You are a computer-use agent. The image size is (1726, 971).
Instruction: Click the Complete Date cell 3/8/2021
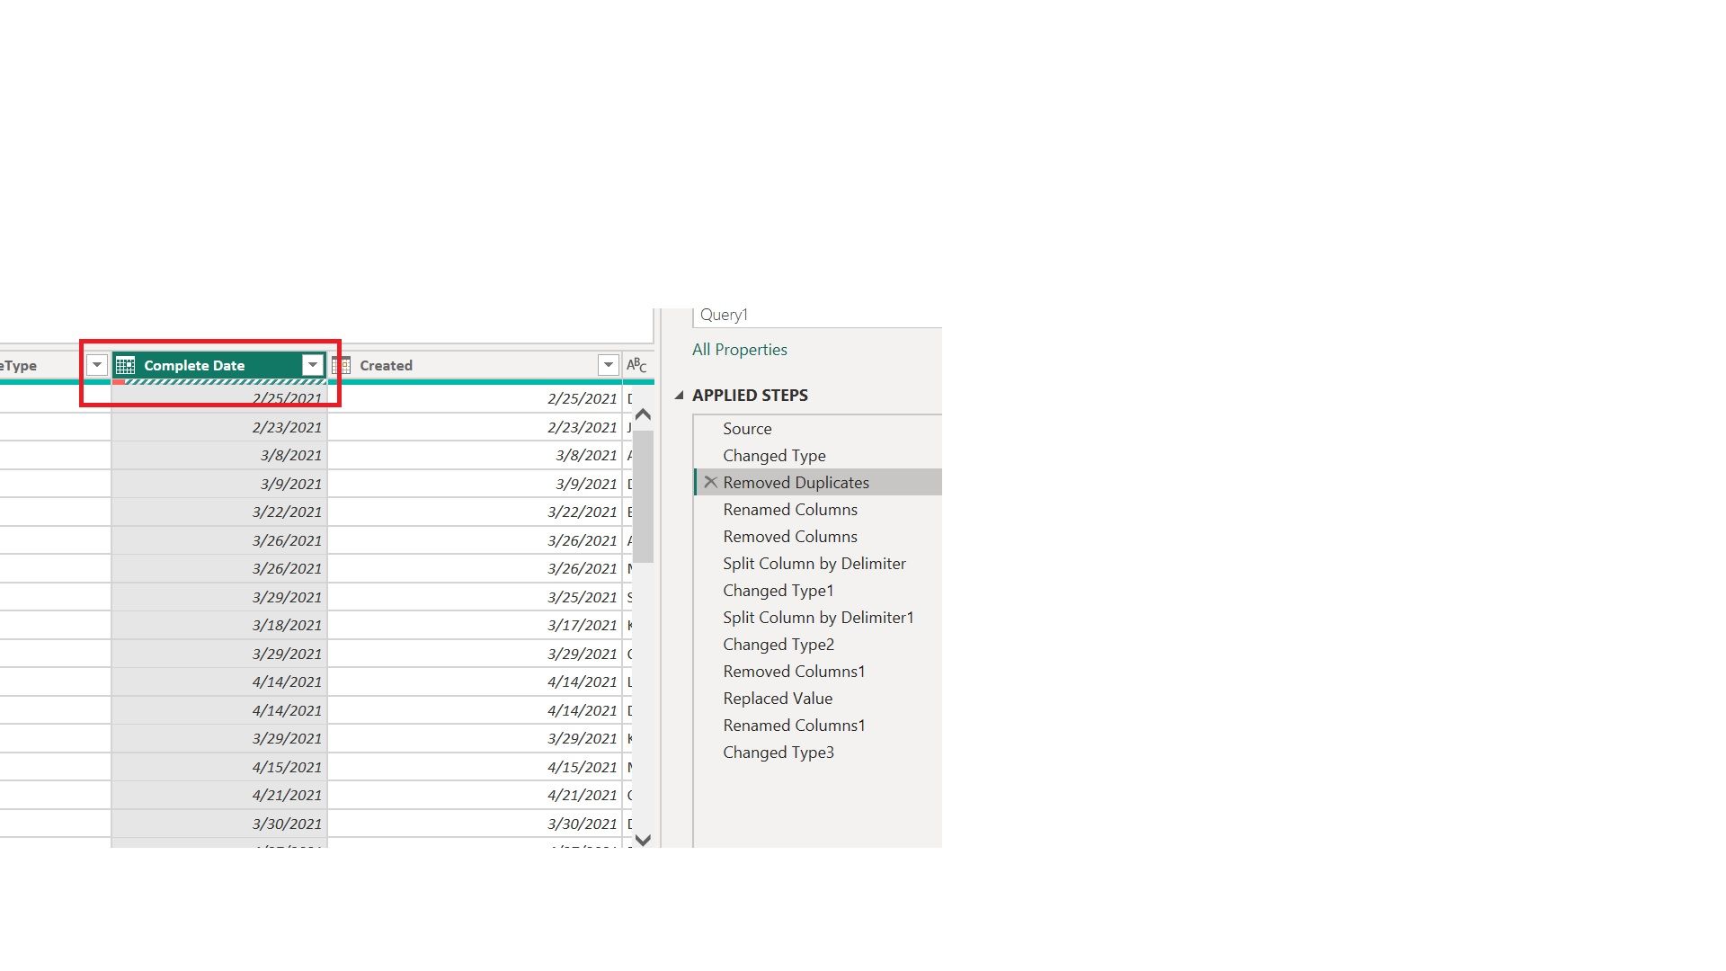tap(219, 456)
